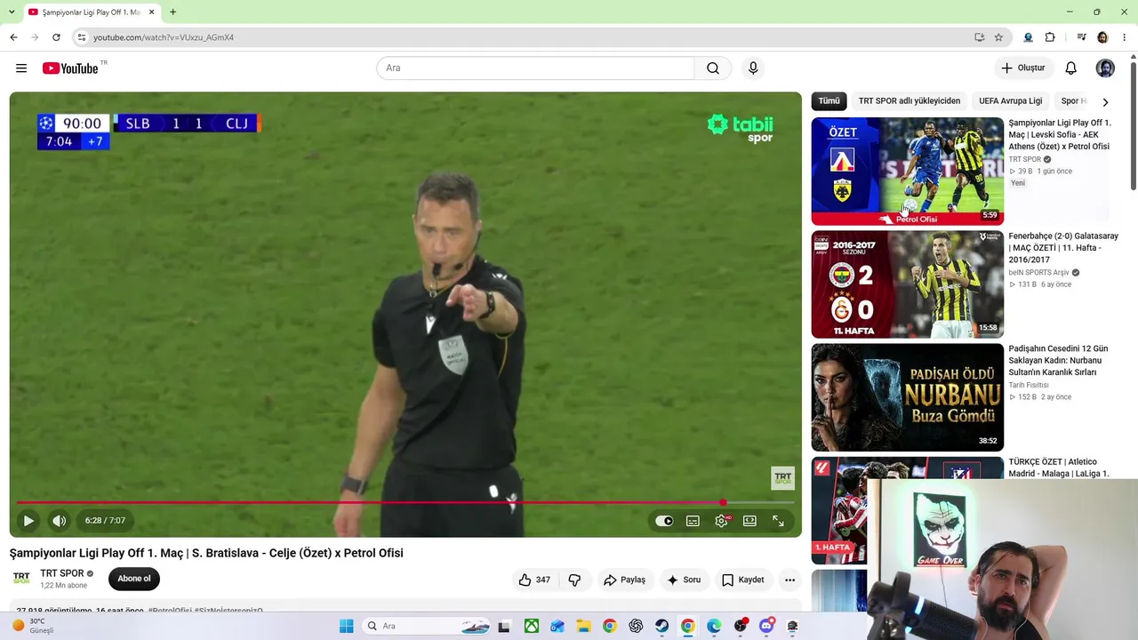Open the Chrome extensions puzzle menu
The width and height of the screenshot is (1138, 640).
pos(1050,37)
